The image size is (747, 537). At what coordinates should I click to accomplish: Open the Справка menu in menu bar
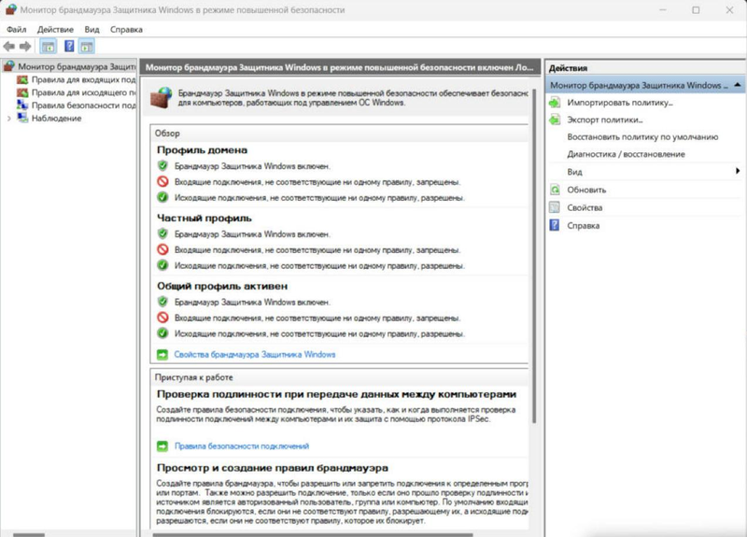126,30
